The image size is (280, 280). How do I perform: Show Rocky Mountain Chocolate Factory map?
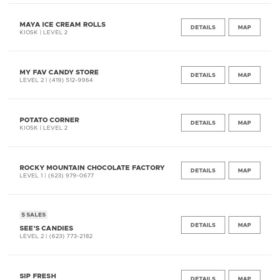point(244,171)
